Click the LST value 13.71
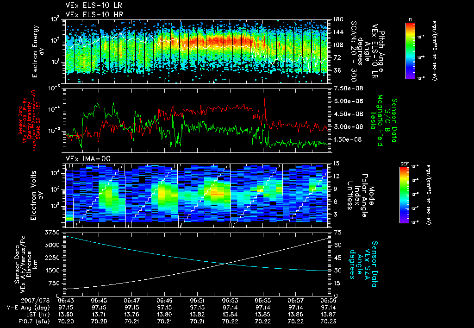Screen dimensions: 474x328 [x=99, y=315]
